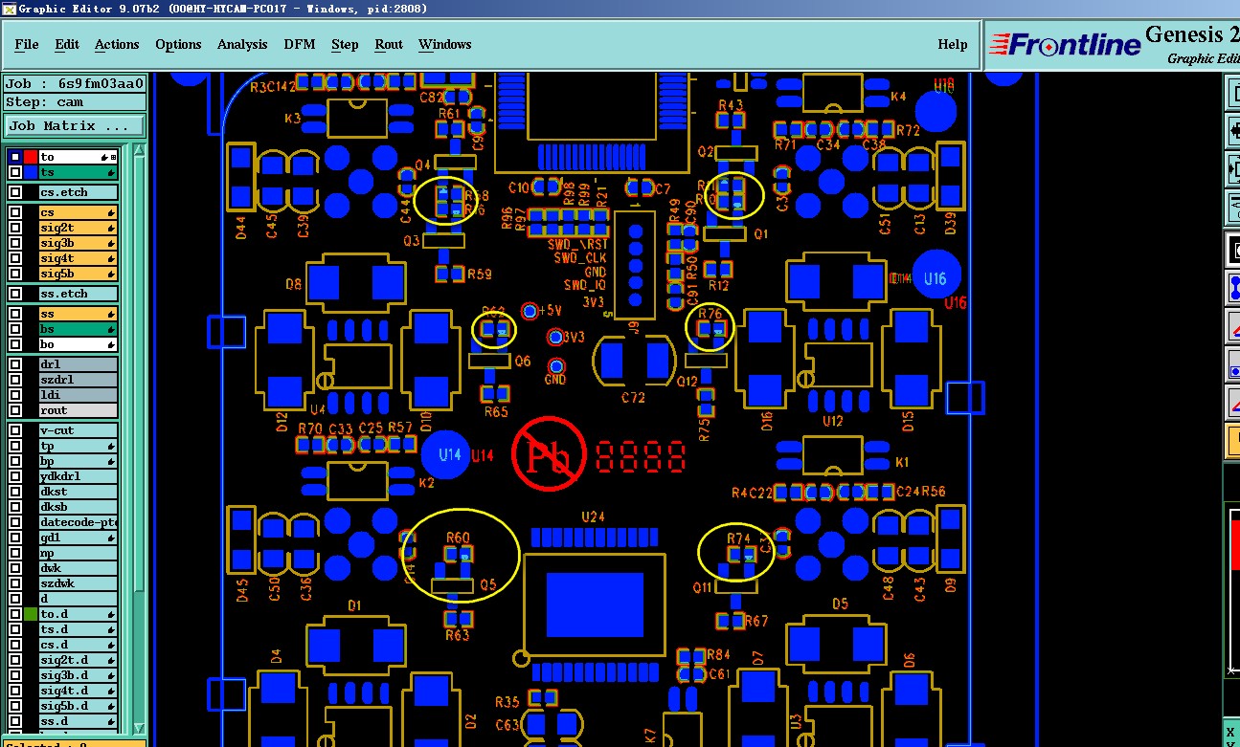The height and width of the screenshot is (747, 1240).
Task: Click the small grid icon on the to layer row
Action: [114, 157]
